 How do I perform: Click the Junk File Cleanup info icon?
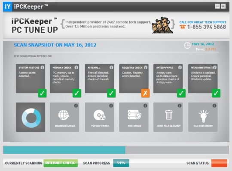180,106
